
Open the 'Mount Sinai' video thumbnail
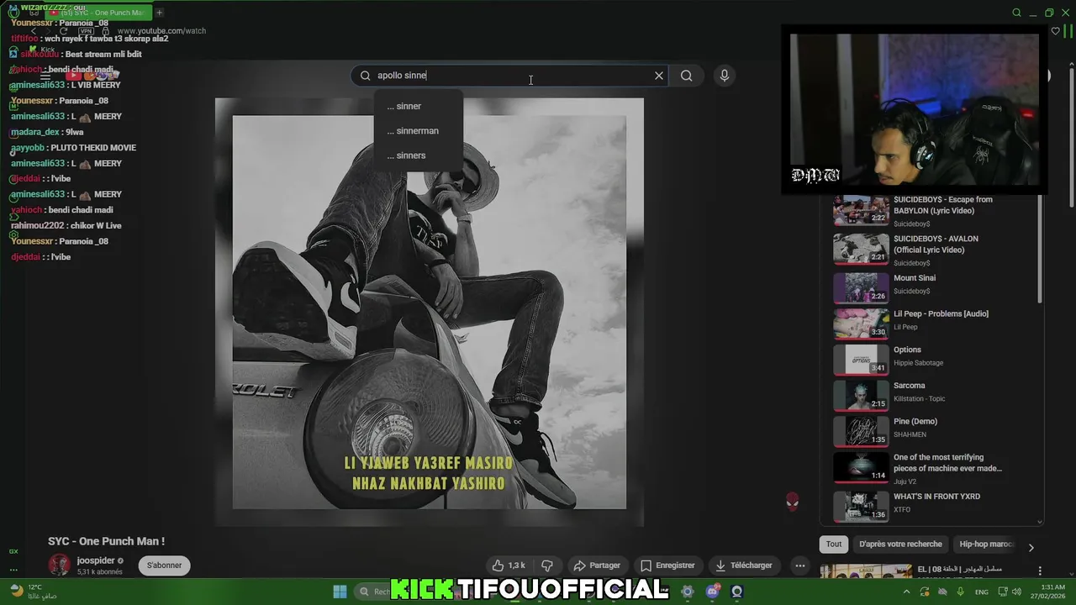[861, 287]
